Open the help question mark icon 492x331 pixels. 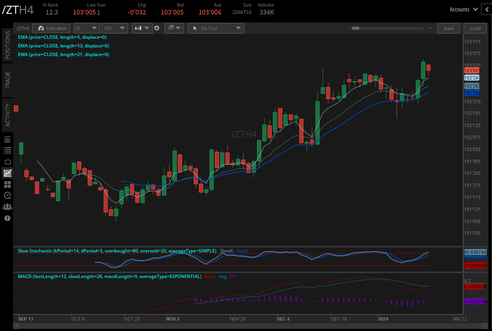8,218
